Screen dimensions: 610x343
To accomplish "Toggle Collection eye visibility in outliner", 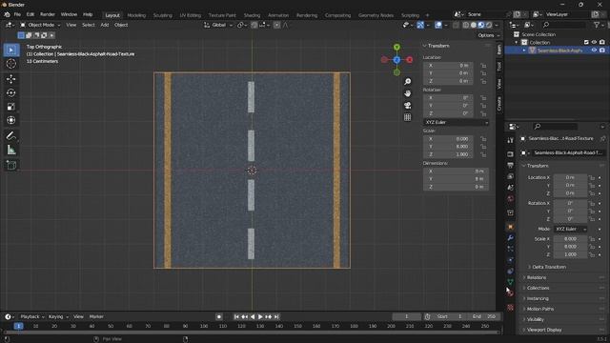I will (594, 42).
